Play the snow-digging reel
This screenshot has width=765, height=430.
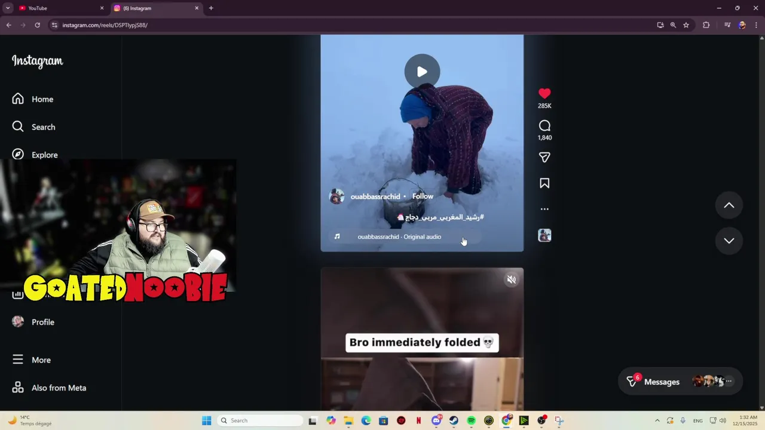[x=422, y=72]
